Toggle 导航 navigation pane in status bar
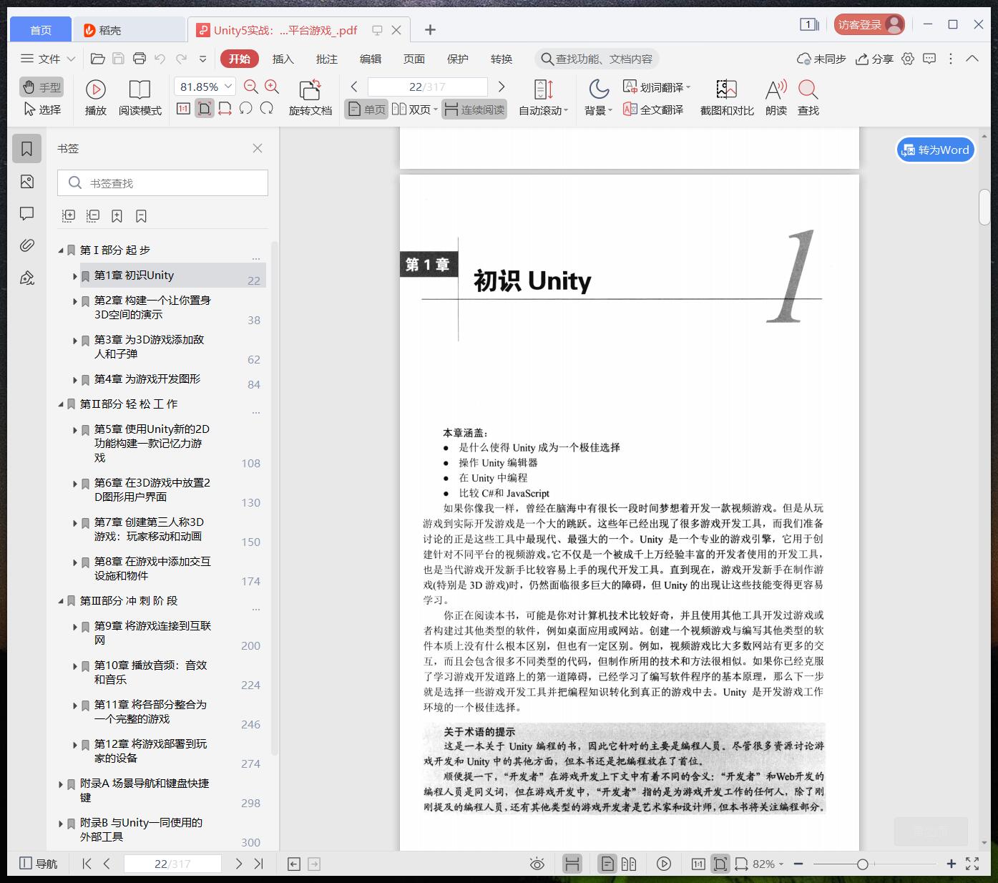This screenshot has width=998, height=883. 38,864
